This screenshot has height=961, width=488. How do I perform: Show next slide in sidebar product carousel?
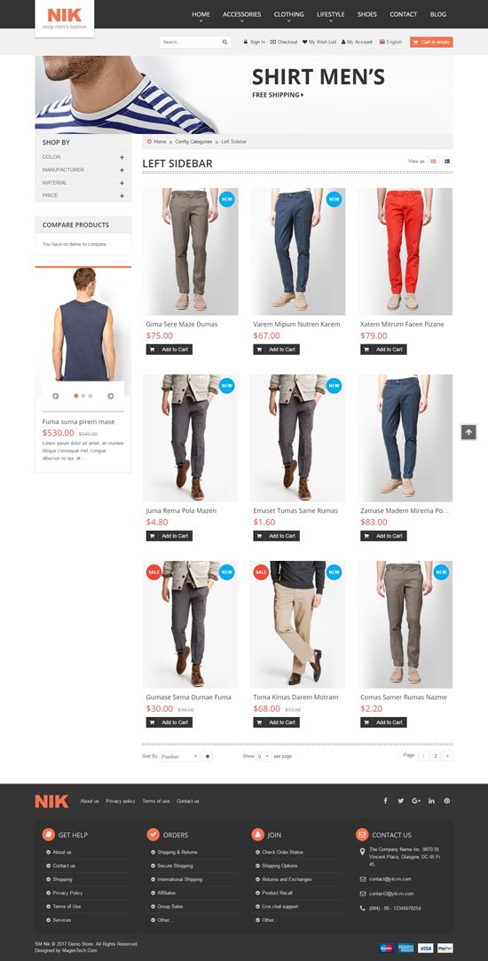tap(110, 396)
